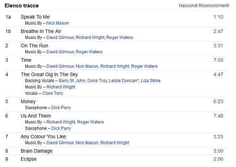The height and width of the screenshot is (167, 236).
Task: Click Dick Parry saxophone link under Money
Action: [61, 108]
